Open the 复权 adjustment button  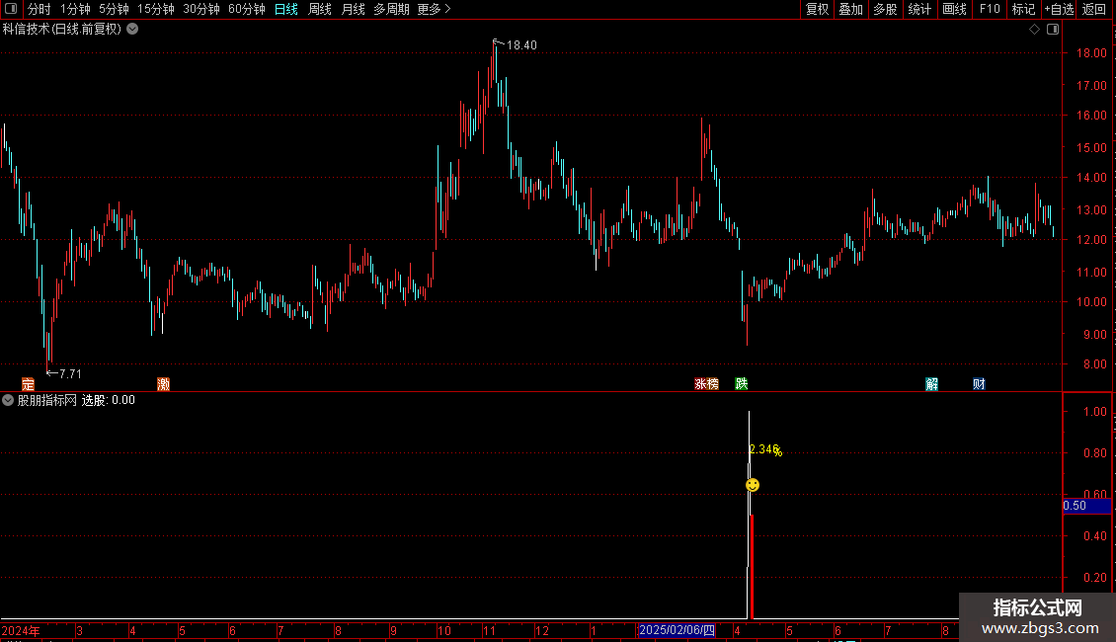[x=817, y=9]
